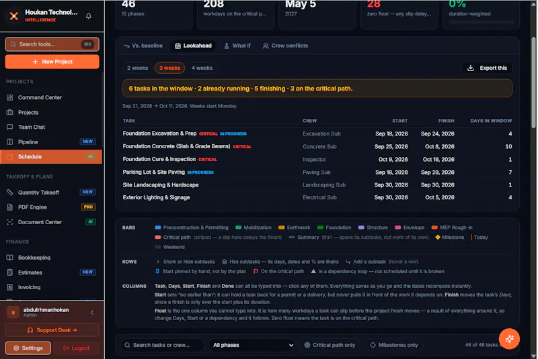Click the Days in Window column header
The height and width of the screenshot is (359, 538).
491,121
